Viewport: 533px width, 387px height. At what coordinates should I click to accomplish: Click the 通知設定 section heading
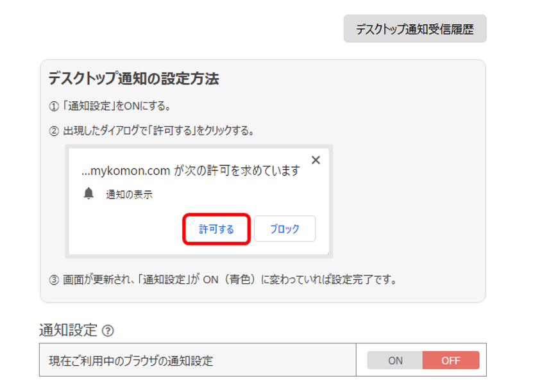click(68, 331)
